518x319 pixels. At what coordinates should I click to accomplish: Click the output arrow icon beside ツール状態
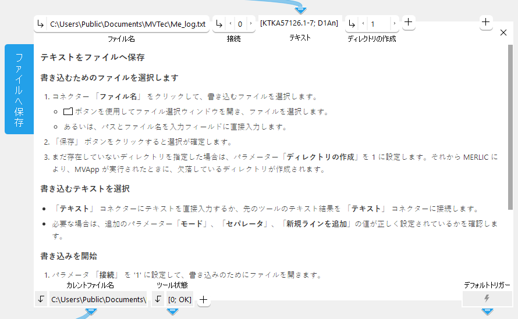[x=158, y=299]
